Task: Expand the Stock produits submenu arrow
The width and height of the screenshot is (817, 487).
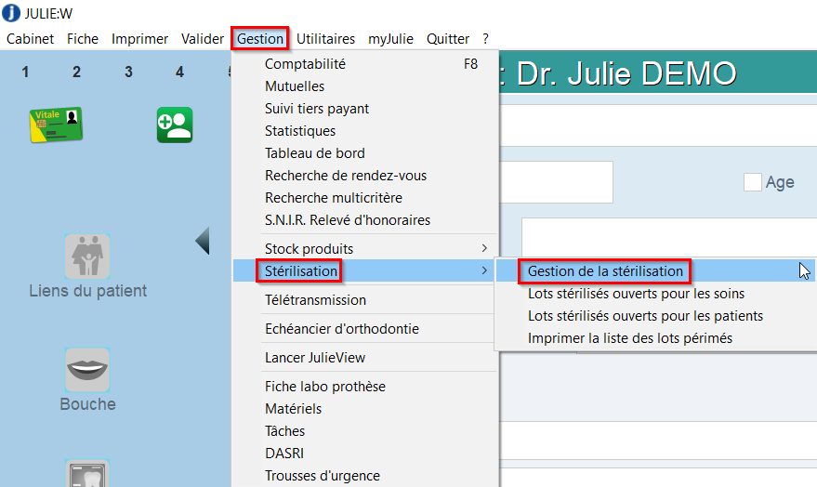Action: (484, 248)
